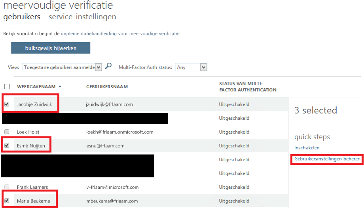364x214 pixels.
Task: Sort by the WEERGAVENAAM column header
Action: pyautogui.click(x=36, y=87)
